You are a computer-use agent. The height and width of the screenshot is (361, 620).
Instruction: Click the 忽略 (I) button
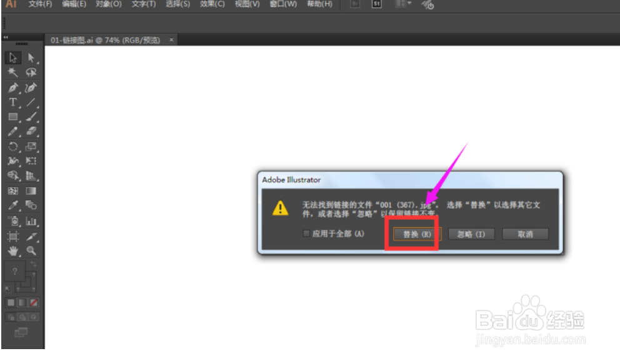pos(471,234)
